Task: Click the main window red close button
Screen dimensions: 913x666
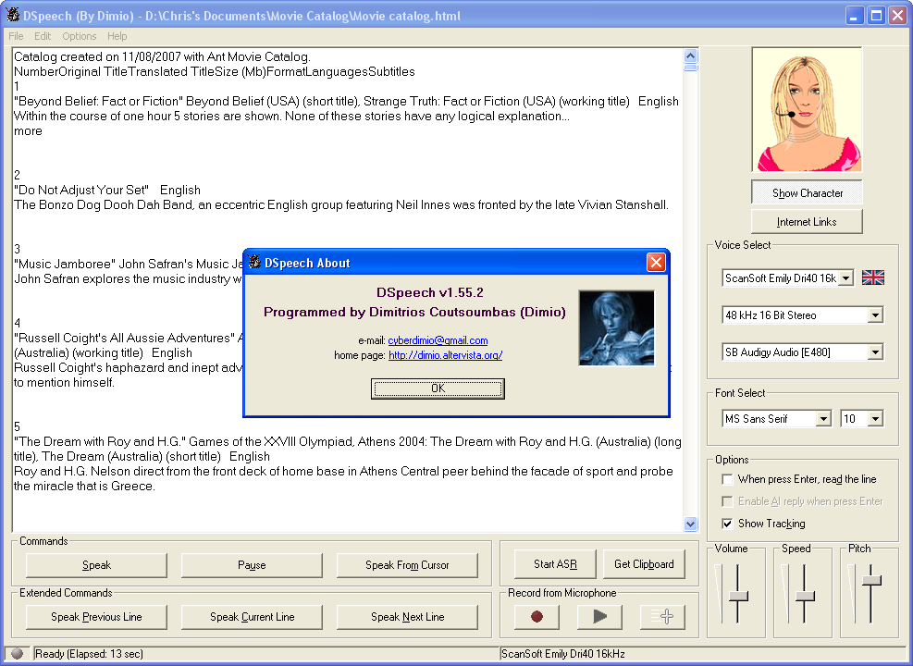Action: tap(898, 15)
